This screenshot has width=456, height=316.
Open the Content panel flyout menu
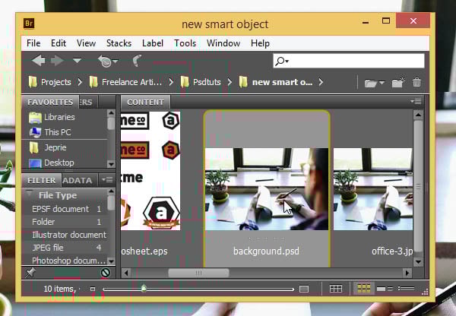tap(416, 102)
